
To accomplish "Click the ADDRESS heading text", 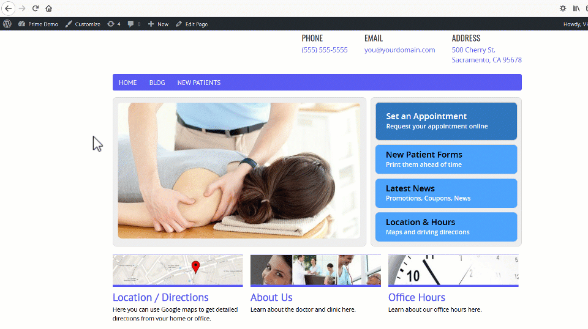I will pos(466,38).
